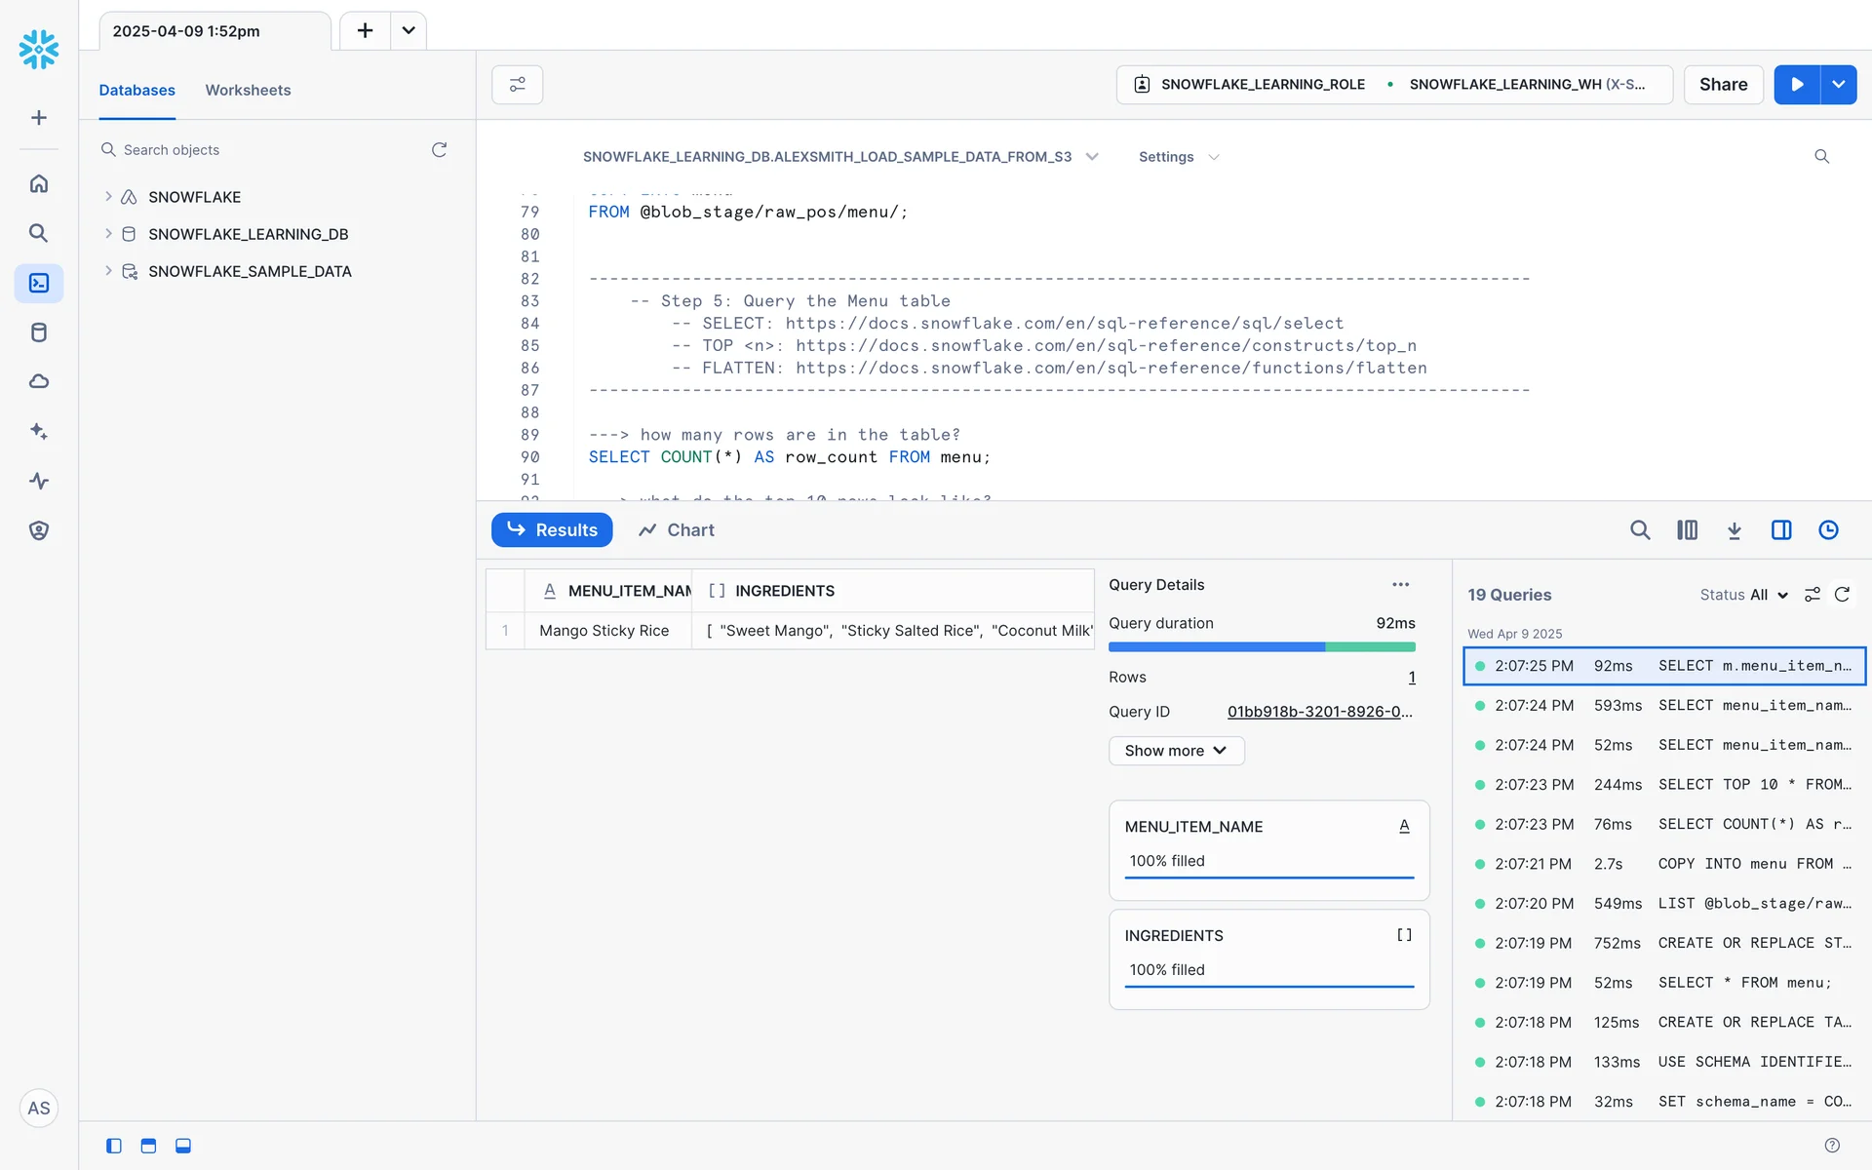Image resolution: width=1872 pixels, height=1170 pixels.
Task: Switch to the Chart view tab
Action: click(677, 530)
